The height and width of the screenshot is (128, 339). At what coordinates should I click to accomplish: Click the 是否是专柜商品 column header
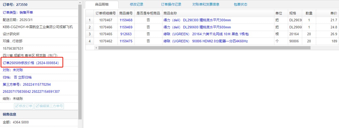148,13
